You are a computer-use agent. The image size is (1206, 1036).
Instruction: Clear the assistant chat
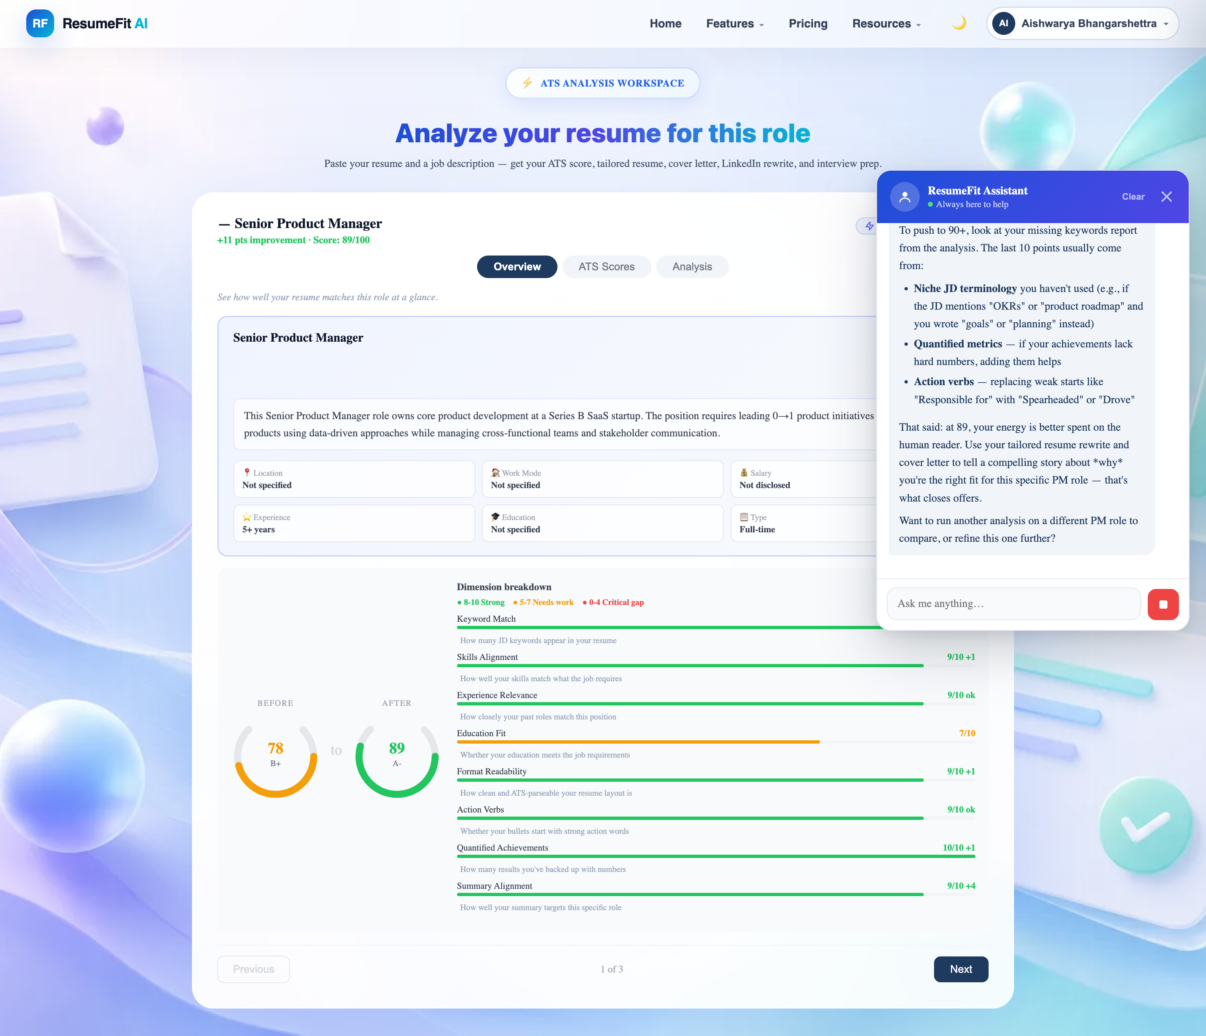tap(1133, 197)
